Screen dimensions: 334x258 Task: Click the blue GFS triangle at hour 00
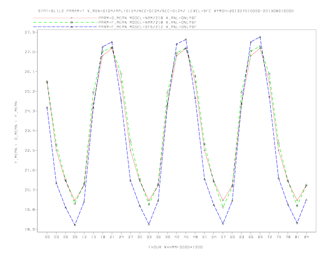click(47, 108)
